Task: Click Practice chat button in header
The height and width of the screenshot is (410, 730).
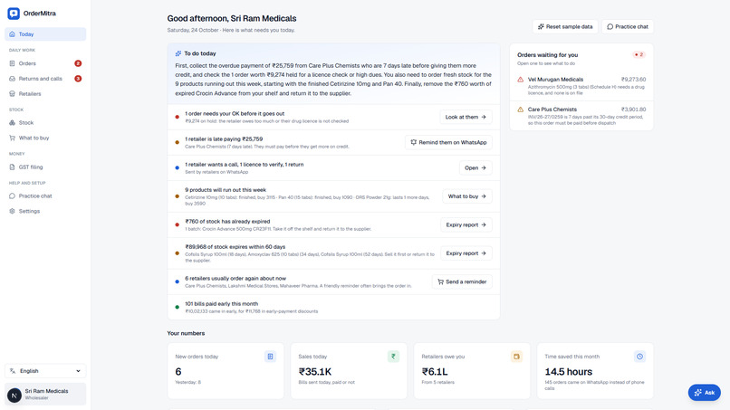Action: point(627,26)
